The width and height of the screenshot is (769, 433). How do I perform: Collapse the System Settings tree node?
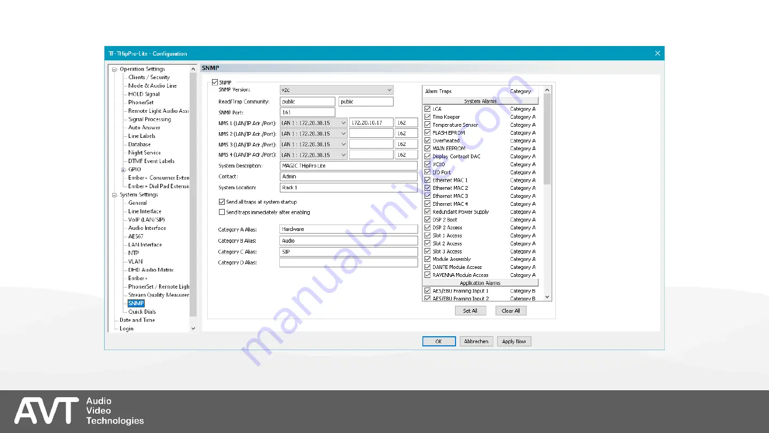pos(114,195)
